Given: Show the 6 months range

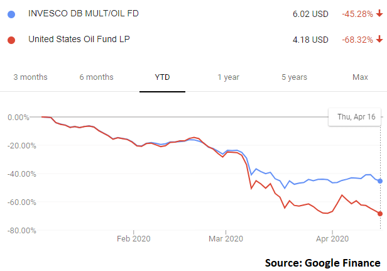Looking at the screenshot, I should point(97,77).
